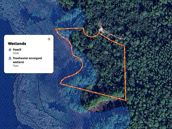Click the parcel's northwest corner vertex
This screenshot has height=129, width=172.
pos(56,29)
